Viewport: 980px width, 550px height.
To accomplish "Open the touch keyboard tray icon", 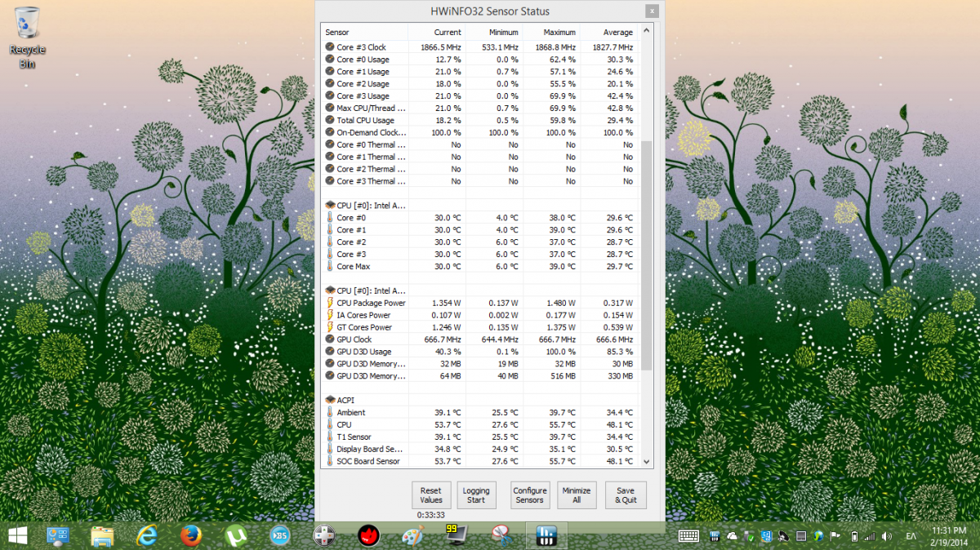I will click(x=688, y=536).
